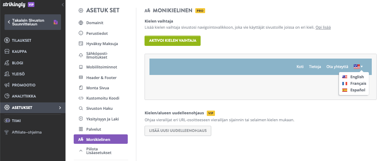Select the Kauppa menu label
This screenshot has width=382, height=161.
pos(19,52)
